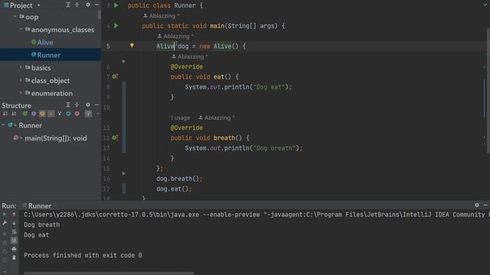The height and width of the screenshot is (275, 490).
Task: Click the stop square in Run toolbar
Action: (5, 234)
